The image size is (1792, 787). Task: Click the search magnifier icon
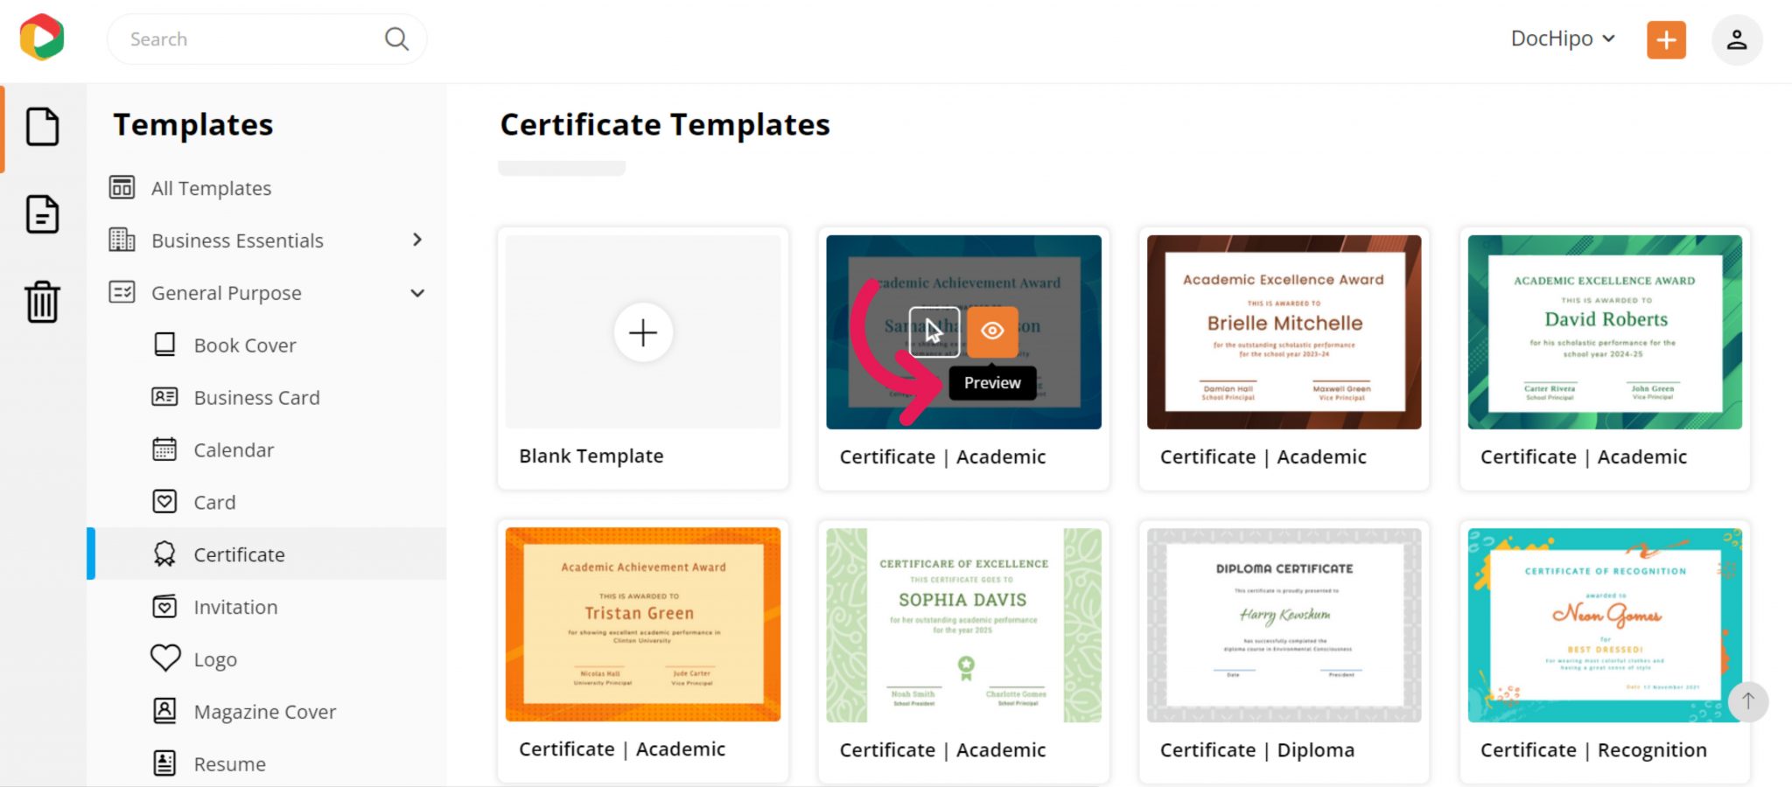[x=396, y=38]
